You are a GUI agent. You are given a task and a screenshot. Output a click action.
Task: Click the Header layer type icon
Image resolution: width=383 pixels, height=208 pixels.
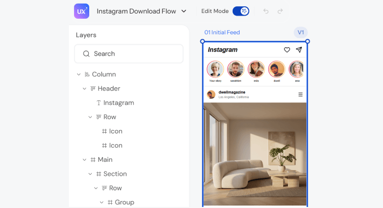click(93, 88)
